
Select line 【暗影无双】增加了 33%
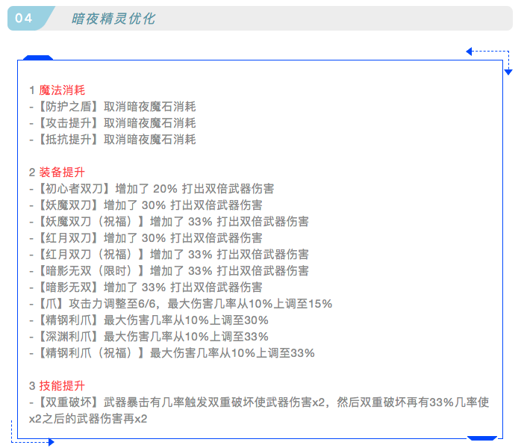(x=146, y=287)
